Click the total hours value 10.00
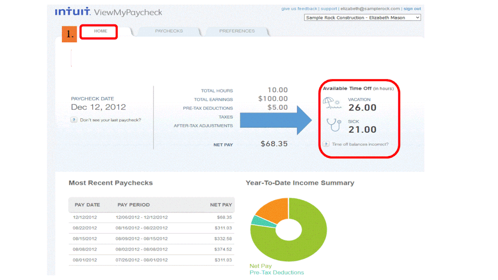This screenshot has width=498, height=280. click(277, 90)
